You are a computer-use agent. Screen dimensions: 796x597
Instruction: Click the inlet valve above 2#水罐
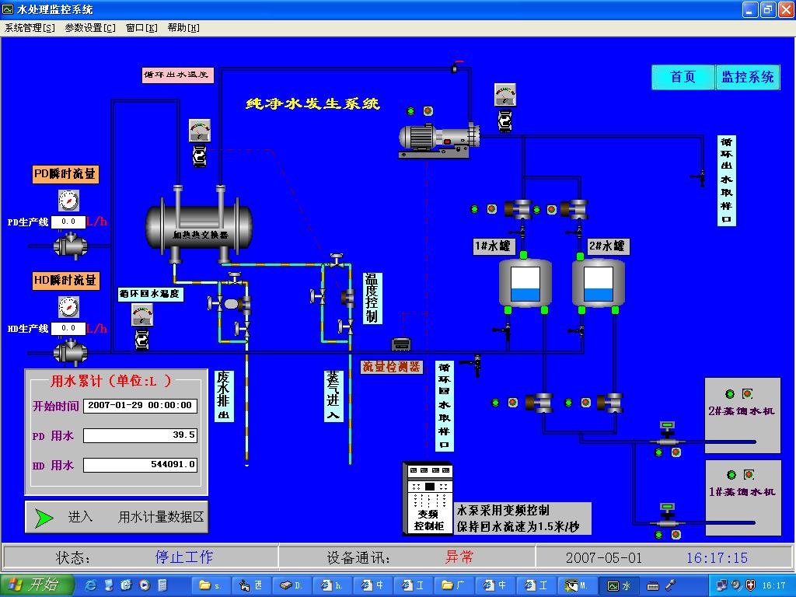(574, 208)
